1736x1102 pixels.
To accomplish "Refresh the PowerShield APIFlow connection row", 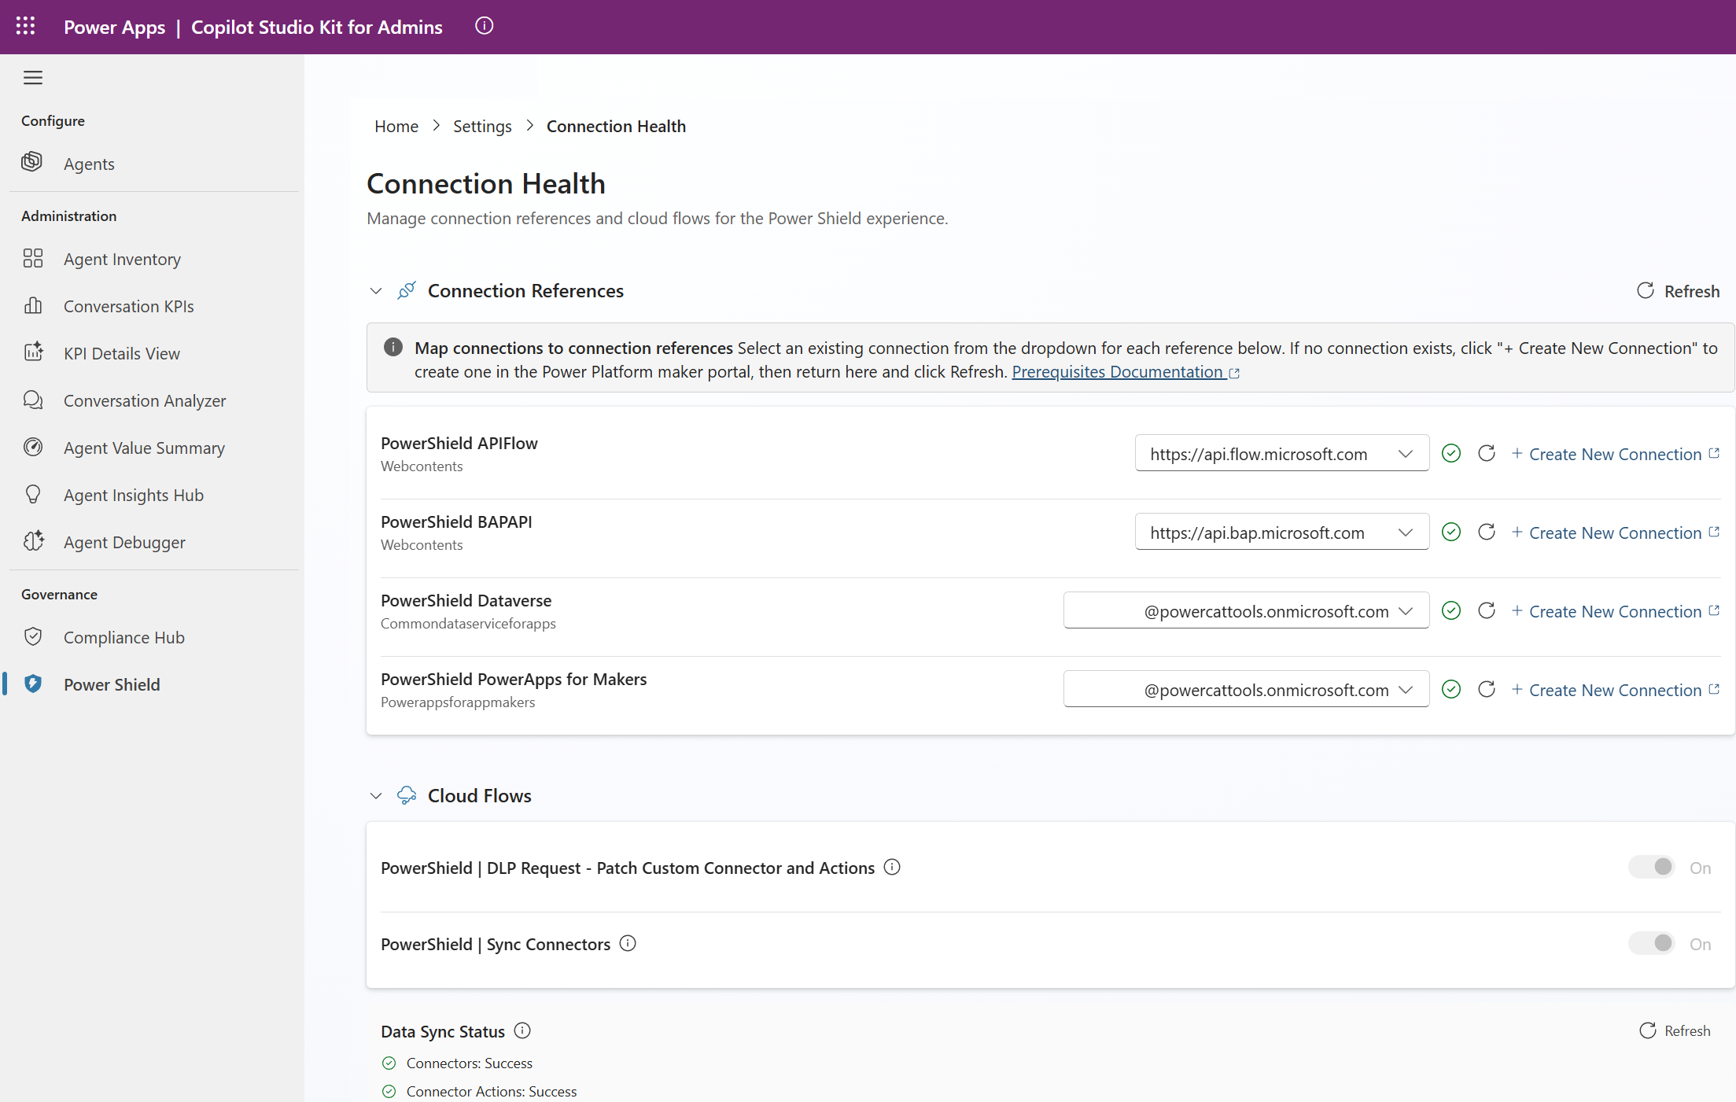I will [1487, 453].
